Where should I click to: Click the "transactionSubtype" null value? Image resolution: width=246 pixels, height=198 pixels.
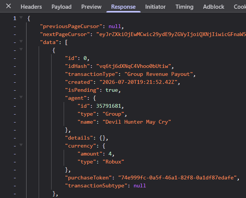(x=139, y=185)
